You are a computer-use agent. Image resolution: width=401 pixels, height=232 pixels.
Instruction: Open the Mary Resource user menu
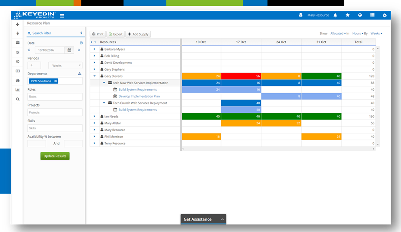(318, 15)
